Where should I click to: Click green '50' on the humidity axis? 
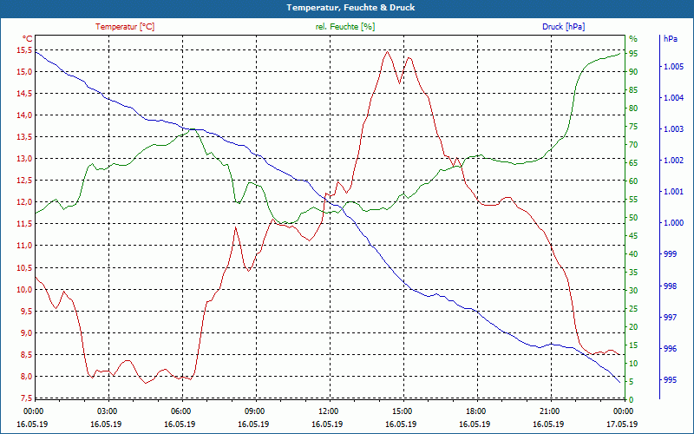pos(633,218)
